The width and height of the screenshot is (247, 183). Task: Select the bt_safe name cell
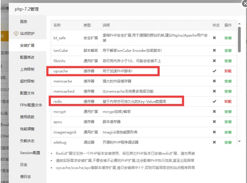point(59,38)
